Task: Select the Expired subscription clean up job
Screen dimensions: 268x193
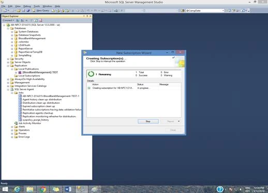Action: (x=38, y=106)
